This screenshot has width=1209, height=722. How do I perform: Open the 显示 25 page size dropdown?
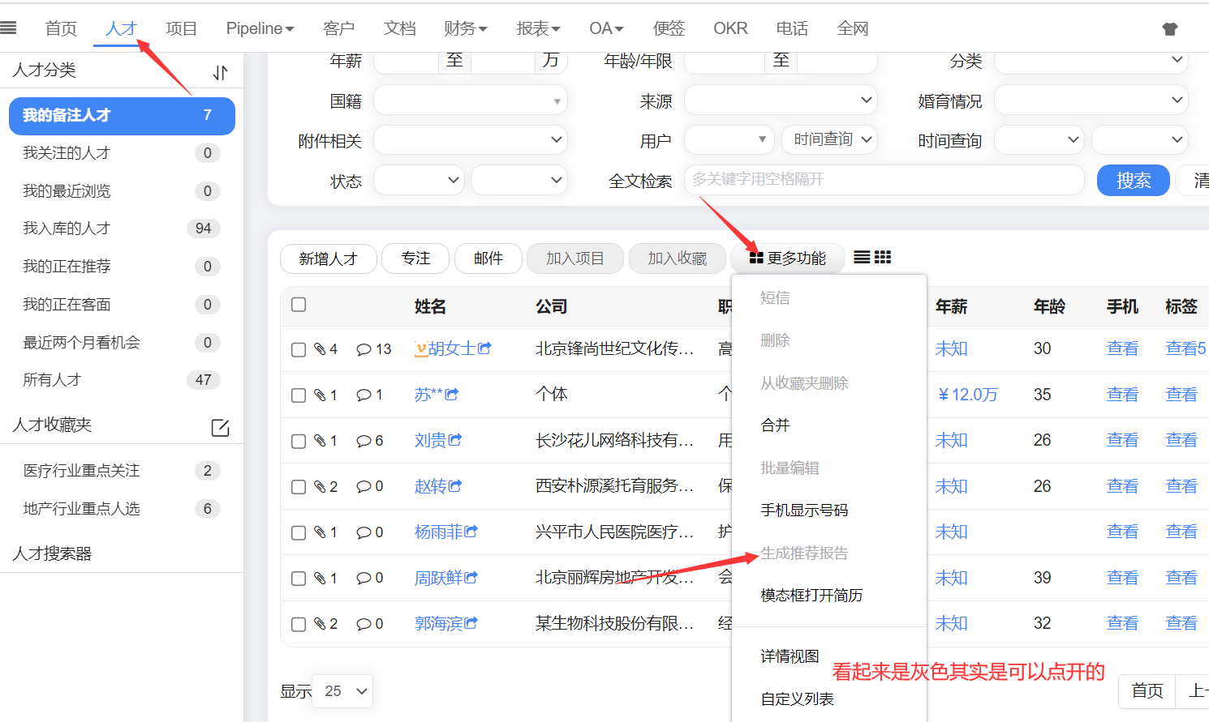tap(342, 691)
